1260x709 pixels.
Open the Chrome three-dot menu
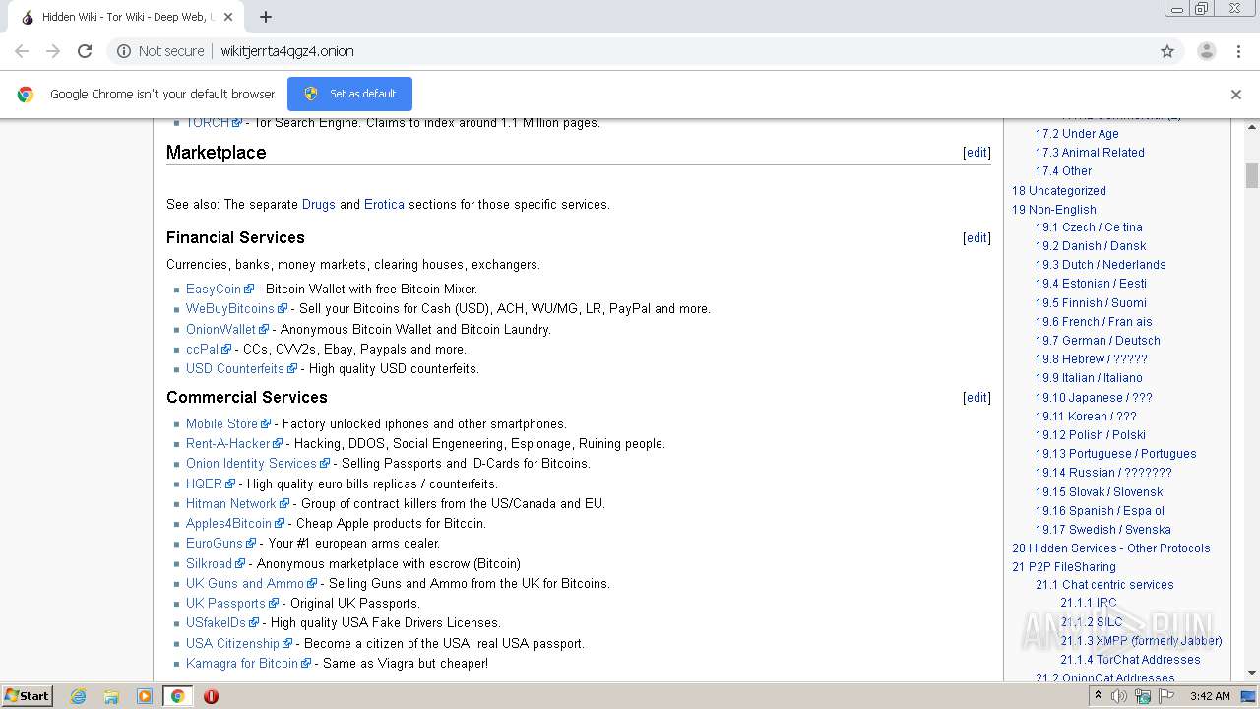coord(1238,51)
